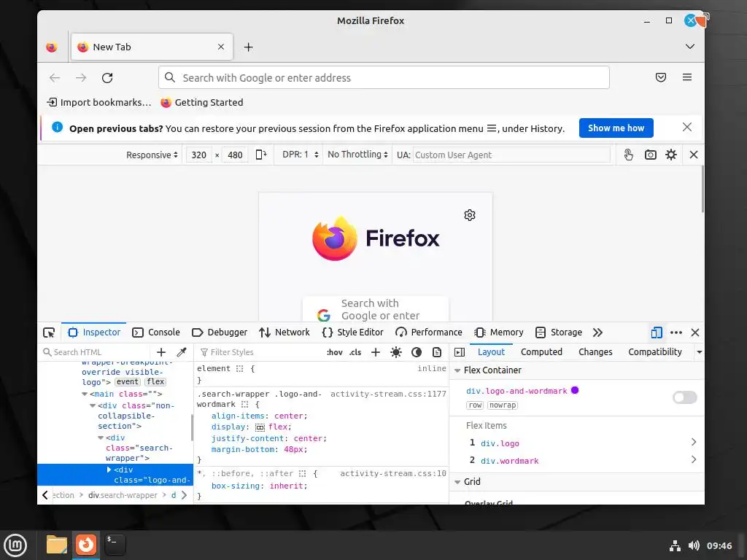The height and width of the screenshot is (560, 747).
Task: Toggle flexbox highlighter icon beside display flex
Action: [x=260, y=427]
